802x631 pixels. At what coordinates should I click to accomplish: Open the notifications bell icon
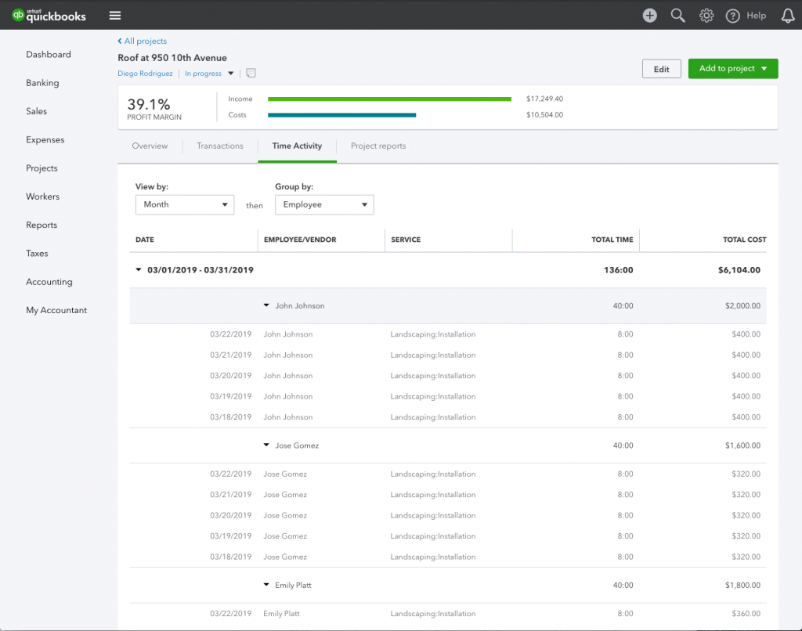point(788,16)
